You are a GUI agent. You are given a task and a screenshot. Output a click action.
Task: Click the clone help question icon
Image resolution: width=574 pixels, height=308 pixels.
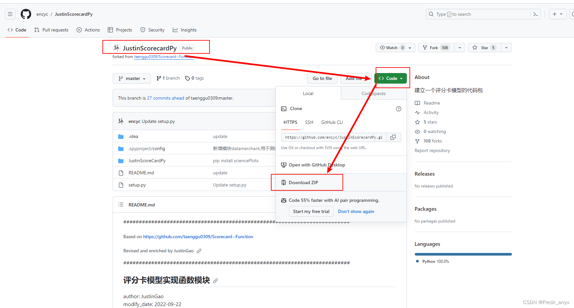point(399,109)
